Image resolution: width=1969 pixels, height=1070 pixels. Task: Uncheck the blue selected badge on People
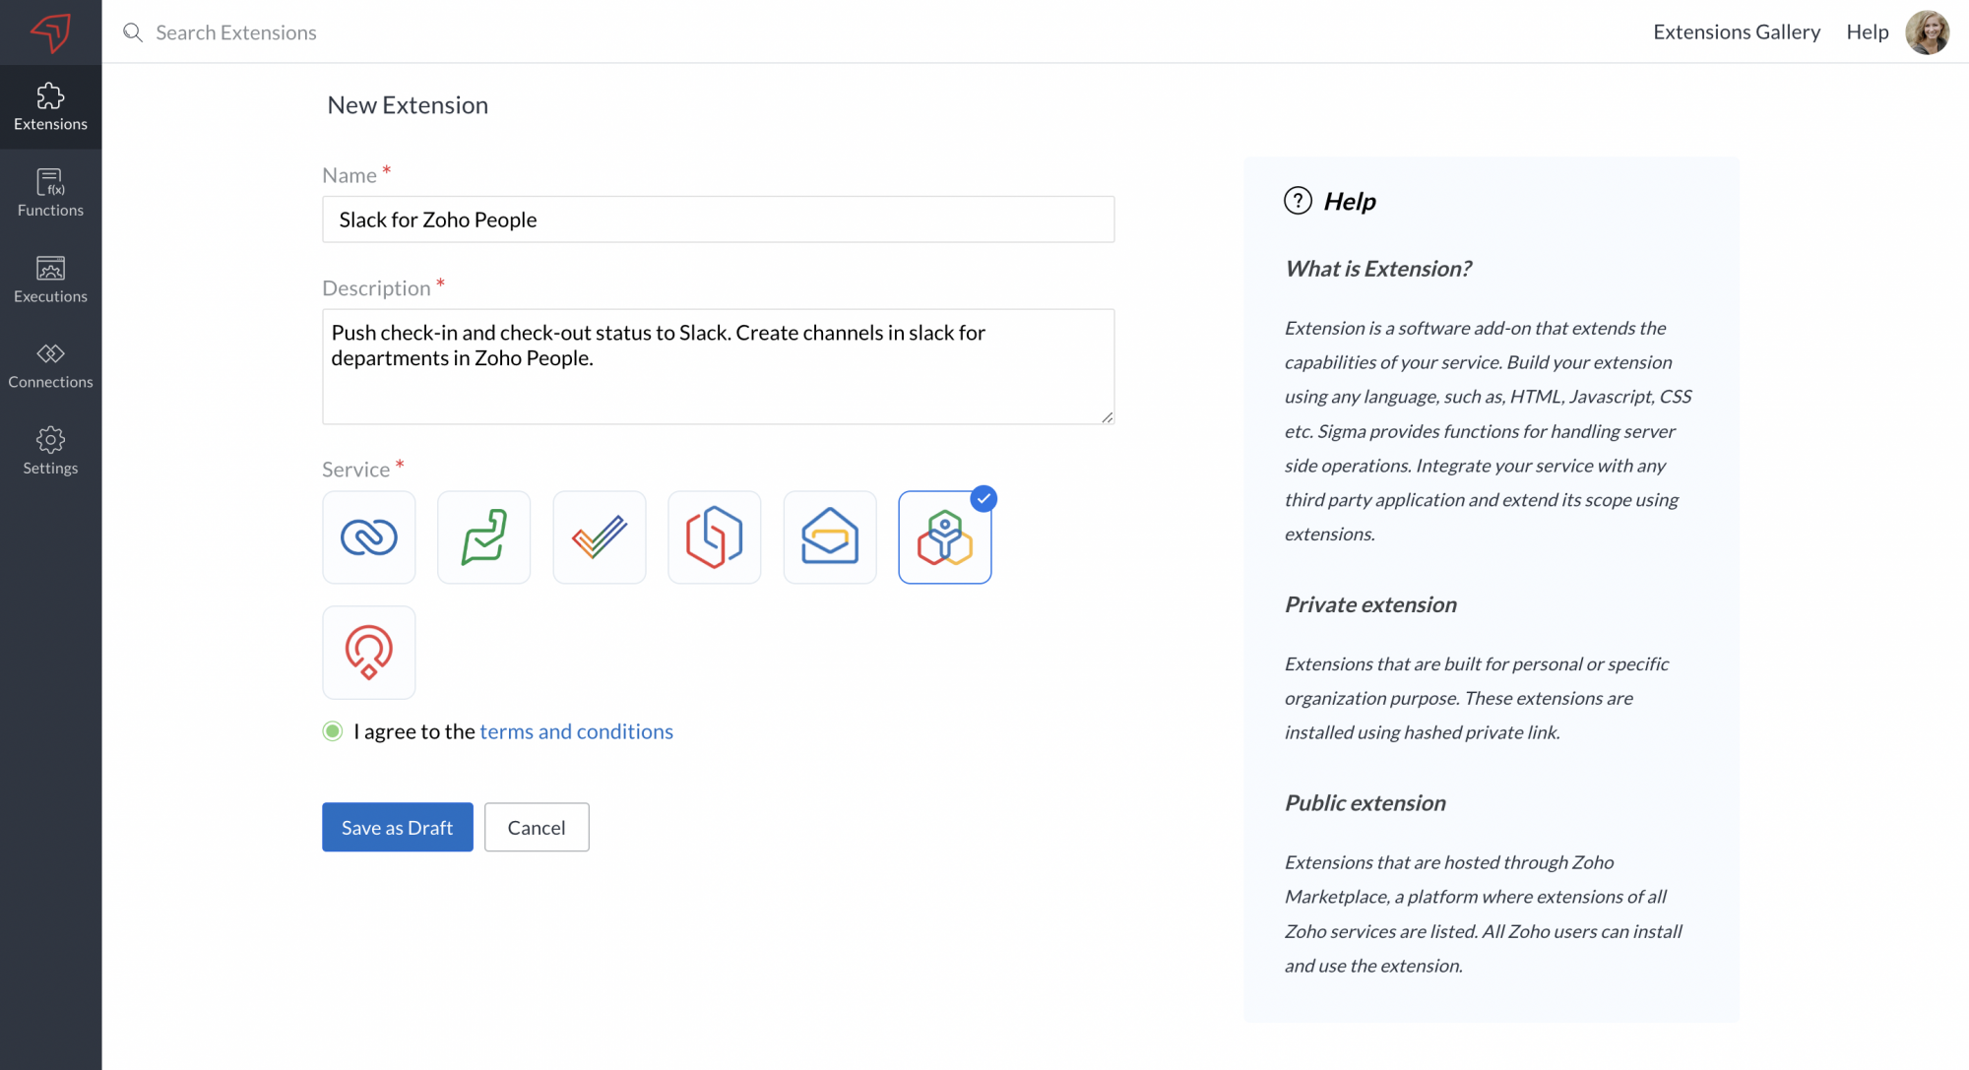pyautogui.click(x=984, y=499)
